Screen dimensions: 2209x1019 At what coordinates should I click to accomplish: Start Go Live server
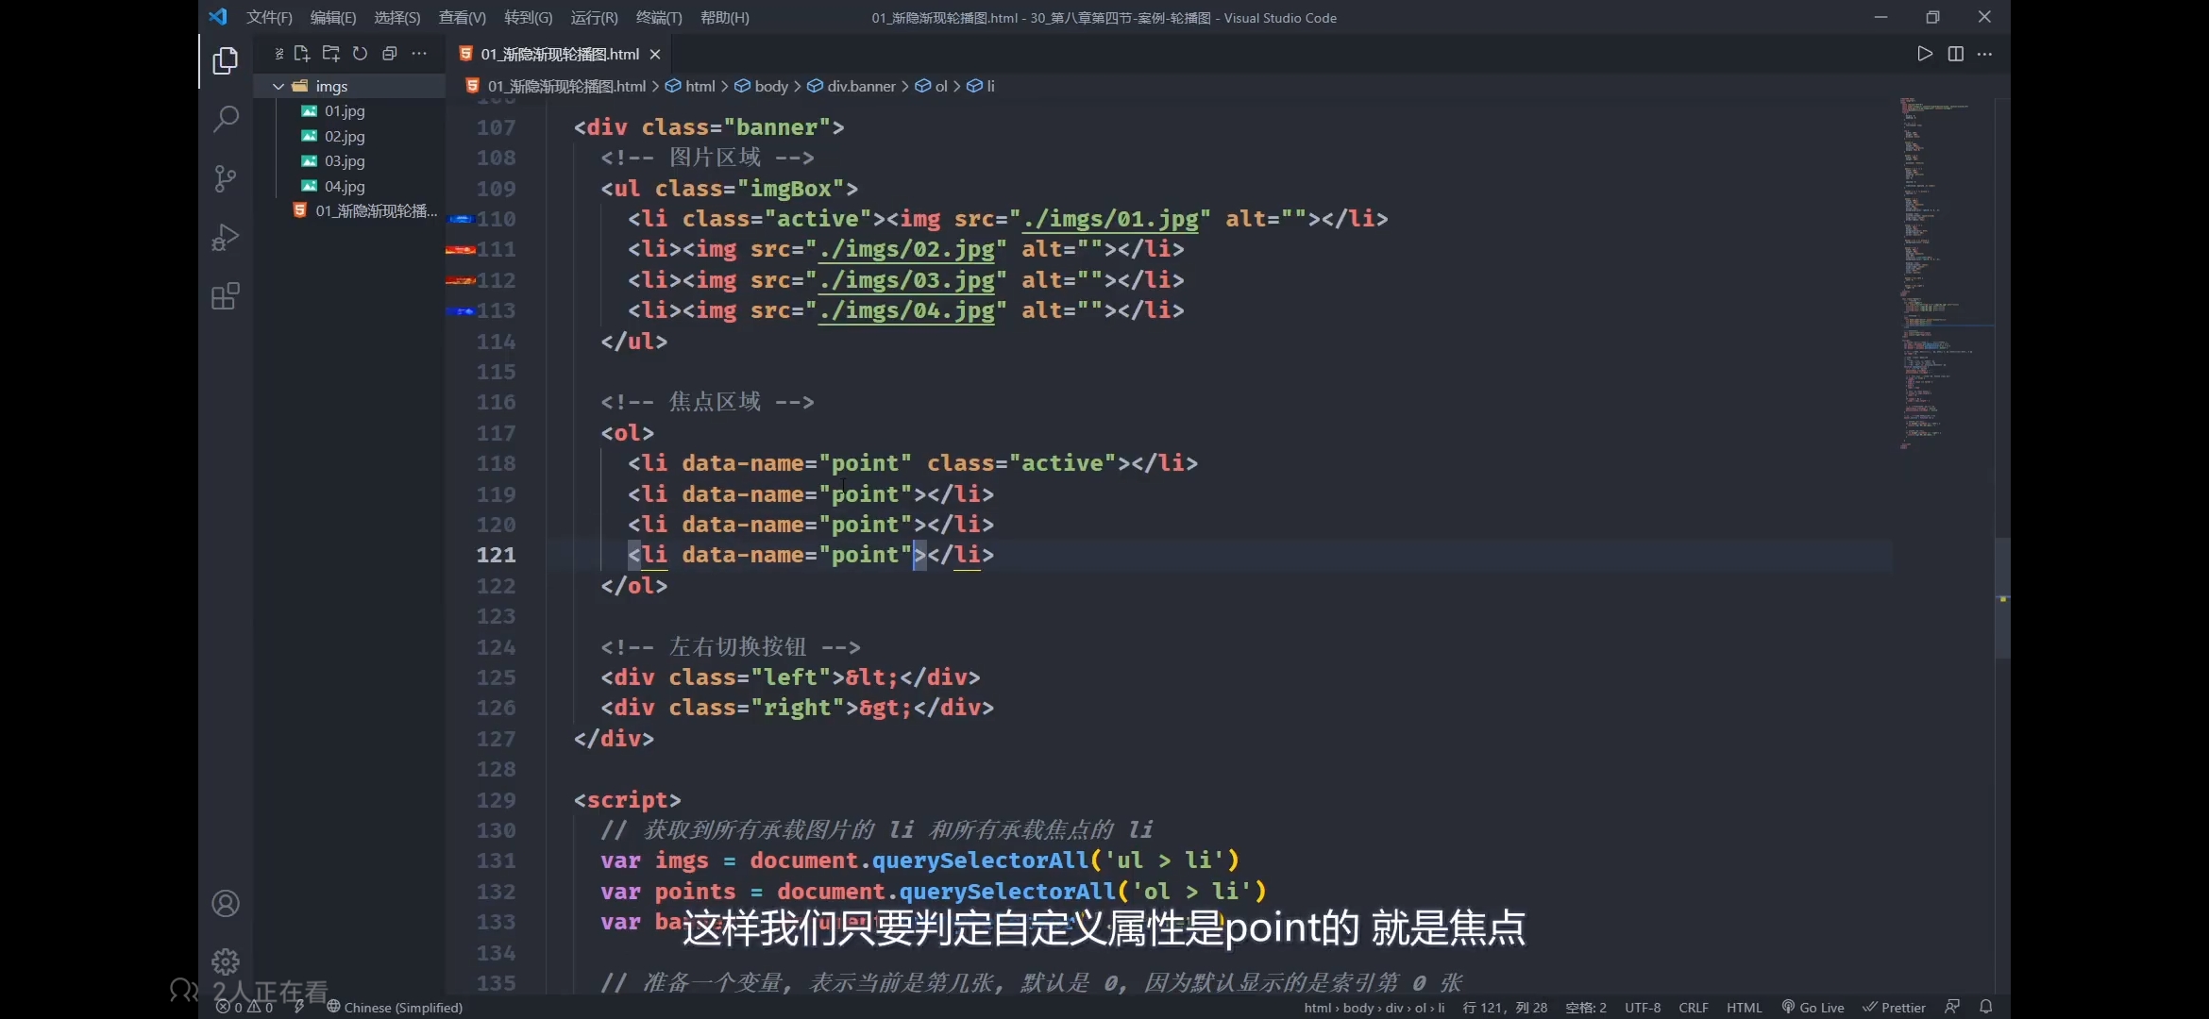(x=1813, y=1007)
